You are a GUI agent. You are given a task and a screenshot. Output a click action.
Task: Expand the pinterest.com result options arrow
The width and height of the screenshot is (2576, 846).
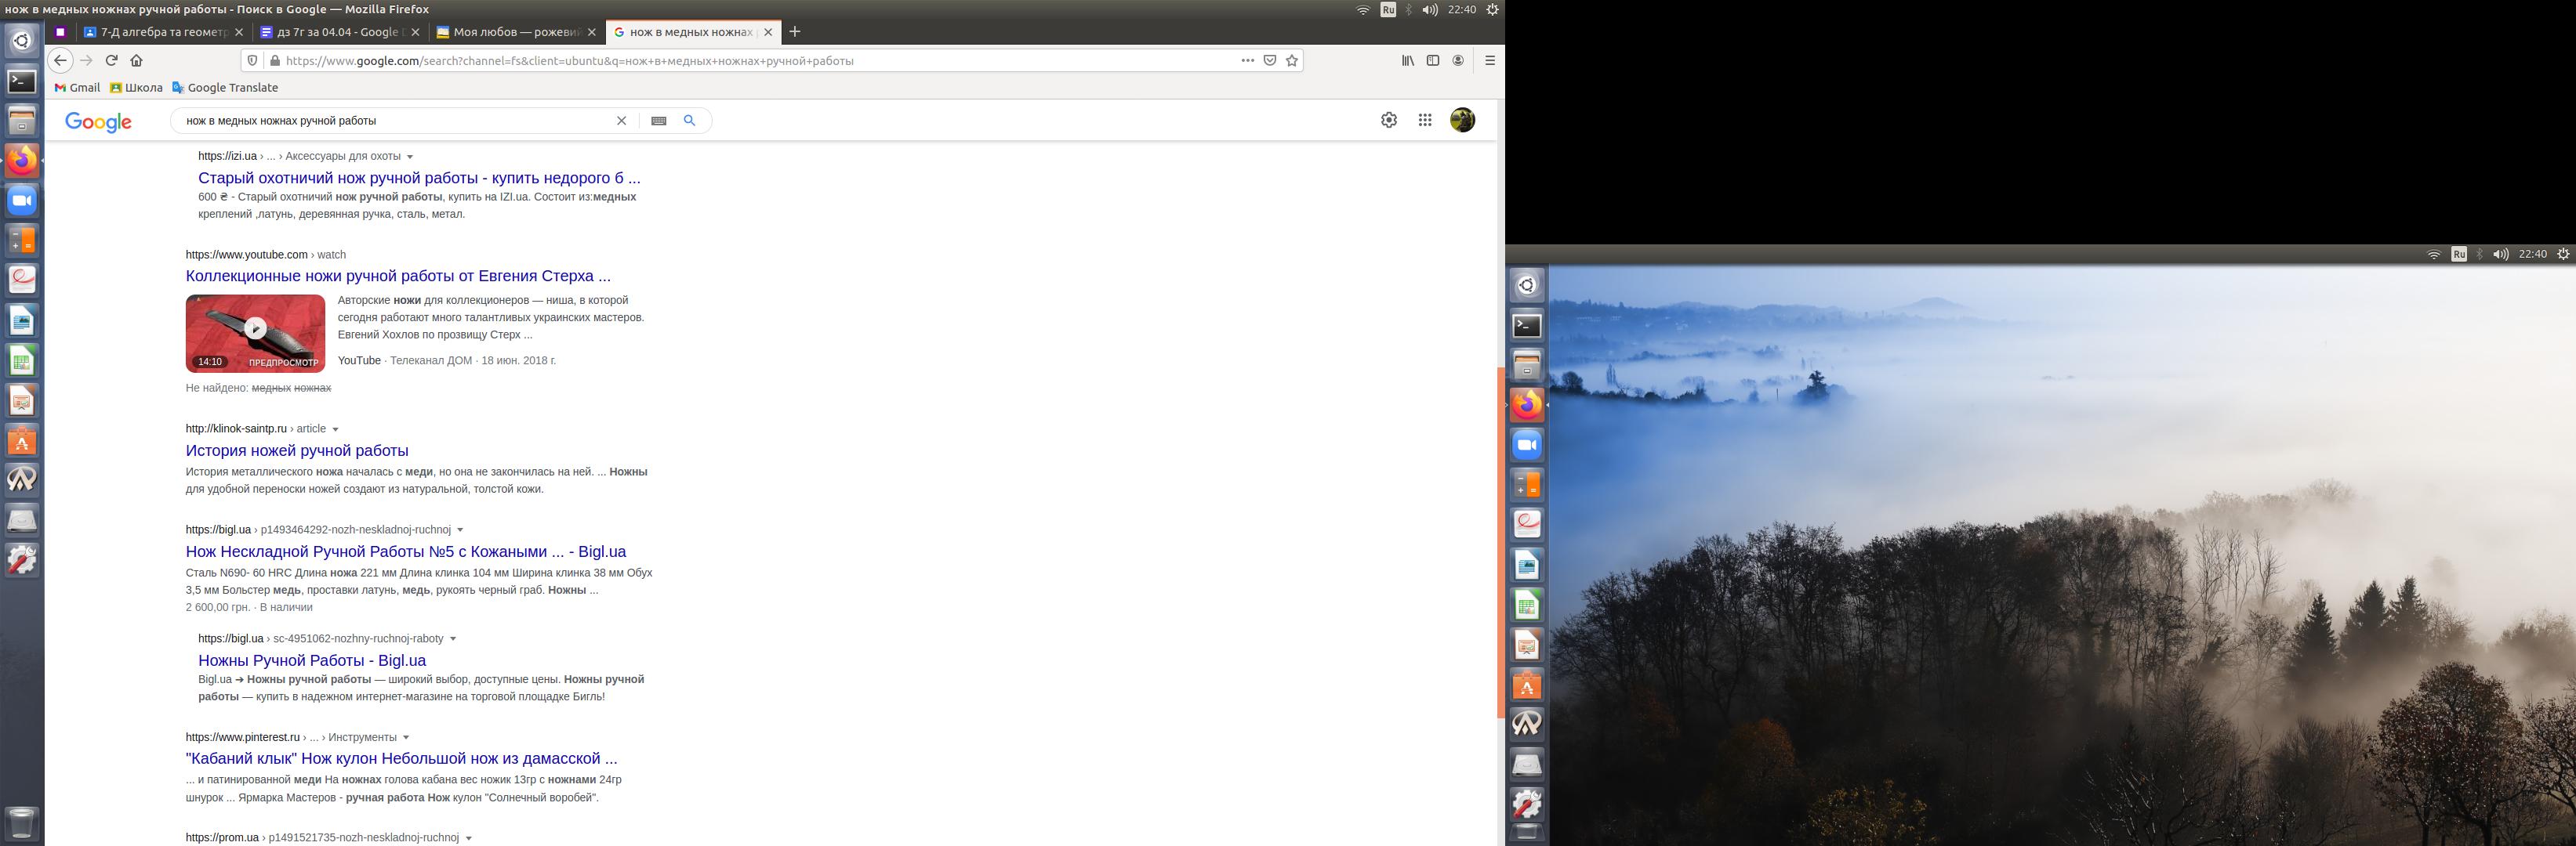click(406, 738)
